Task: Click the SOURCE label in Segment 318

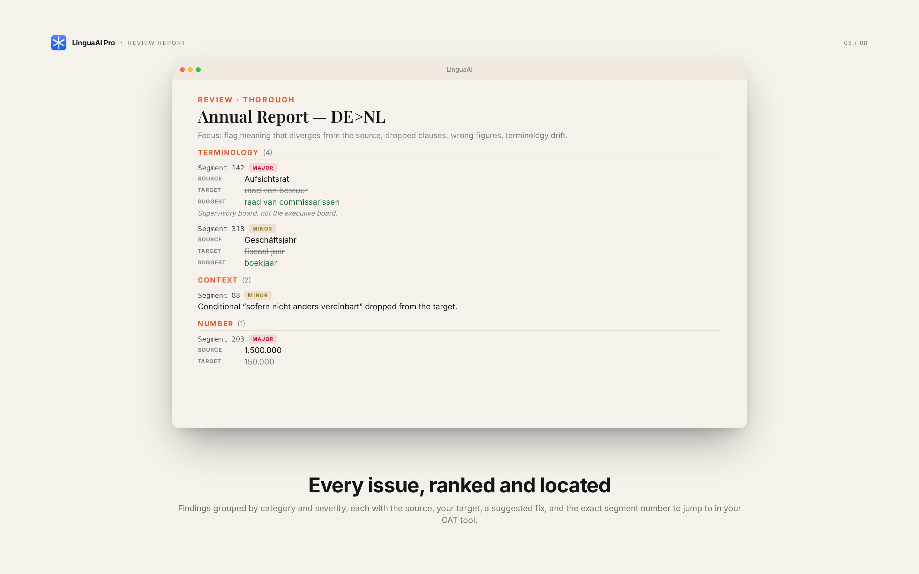Action: point(210,239)
